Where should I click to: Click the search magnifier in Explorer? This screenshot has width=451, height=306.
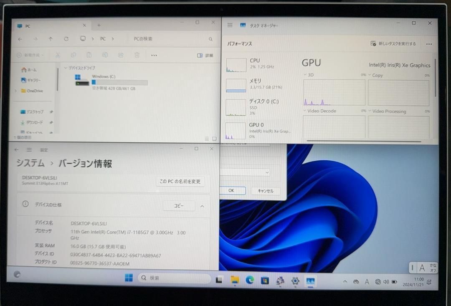point(210,39)
